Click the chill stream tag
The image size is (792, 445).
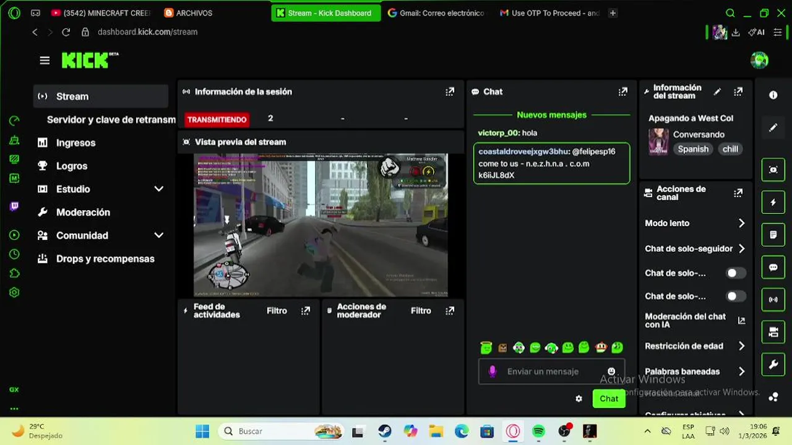[730, 149]
